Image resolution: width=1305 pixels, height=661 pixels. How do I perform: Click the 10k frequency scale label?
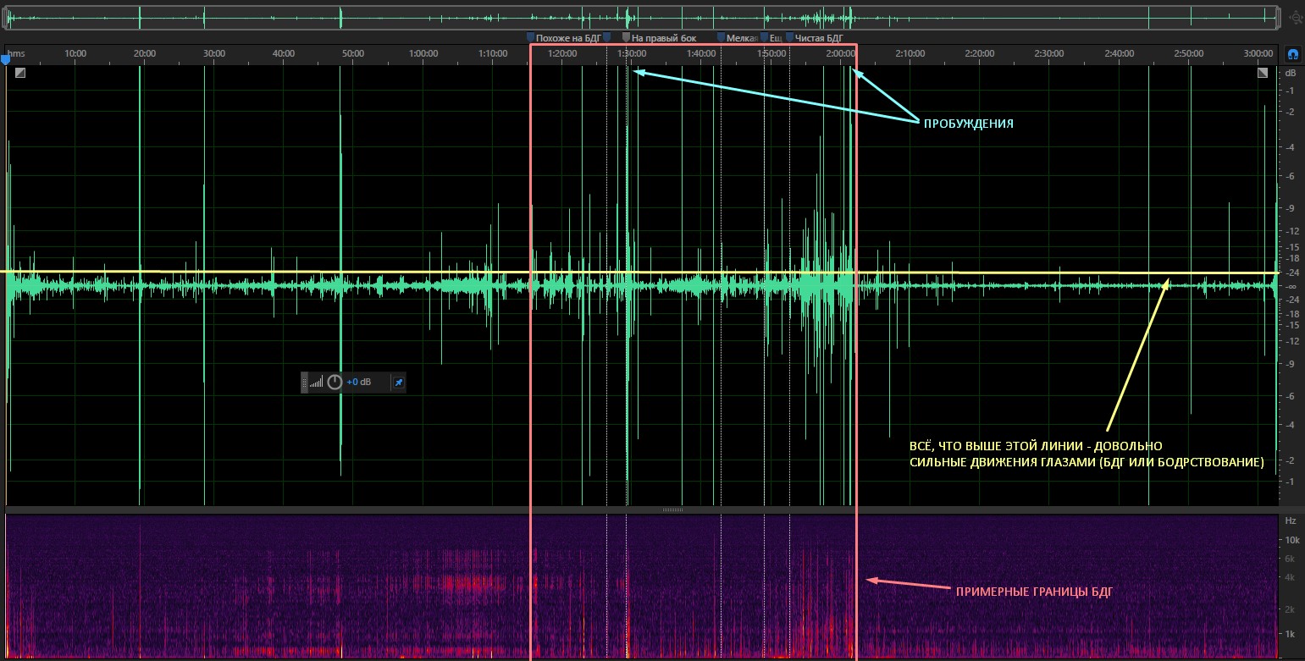click(x=1291, y=540)
